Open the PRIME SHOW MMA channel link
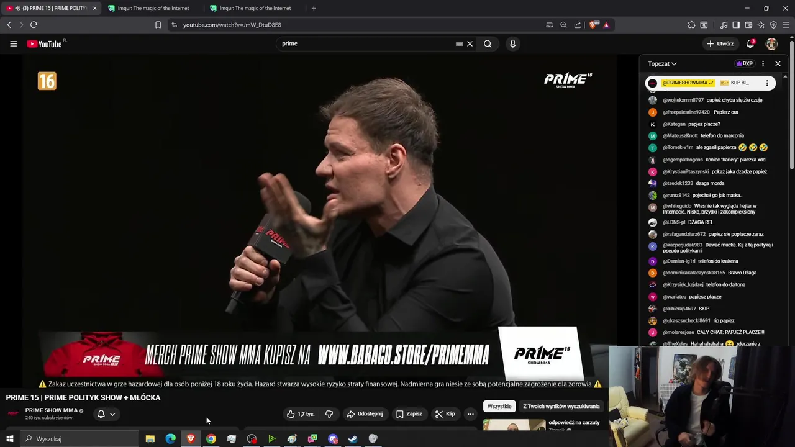795x447 pixels. (x=51, y=410)
